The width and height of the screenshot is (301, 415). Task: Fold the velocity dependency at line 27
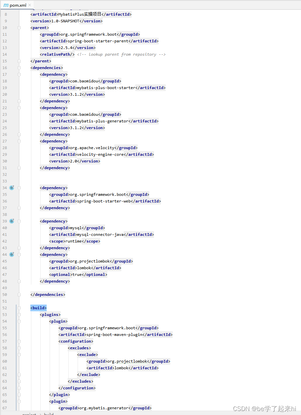19,141
